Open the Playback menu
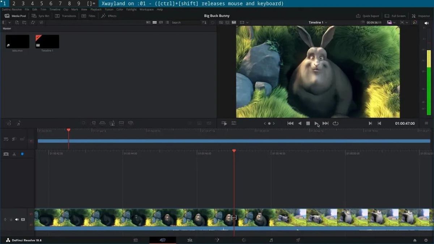 [x=96, y=9]
